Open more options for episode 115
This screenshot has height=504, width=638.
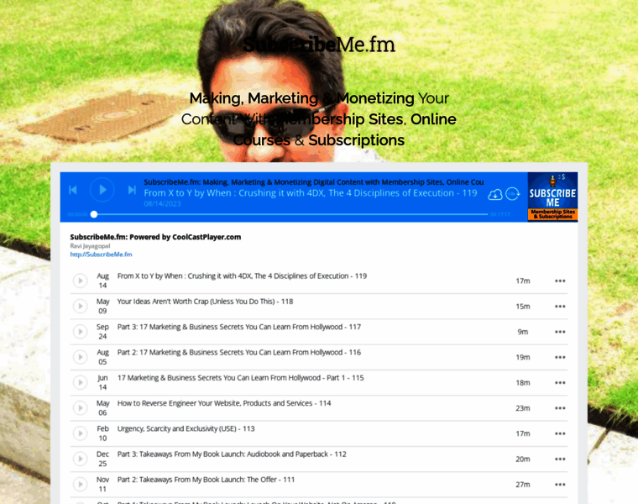point(560,383)
